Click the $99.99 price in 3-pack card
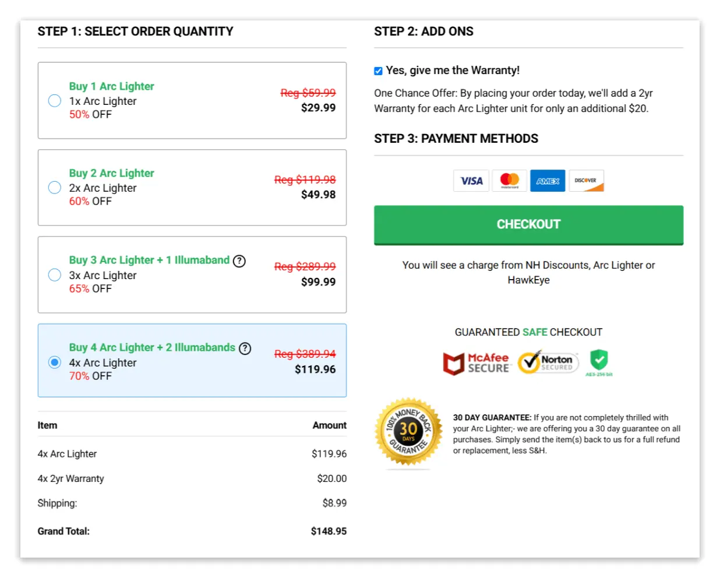This screenshot has height=578, width=720. pos(318,282)
